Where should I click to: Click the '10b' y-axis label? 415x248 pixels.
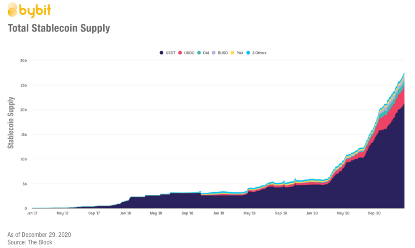[24, 159]
